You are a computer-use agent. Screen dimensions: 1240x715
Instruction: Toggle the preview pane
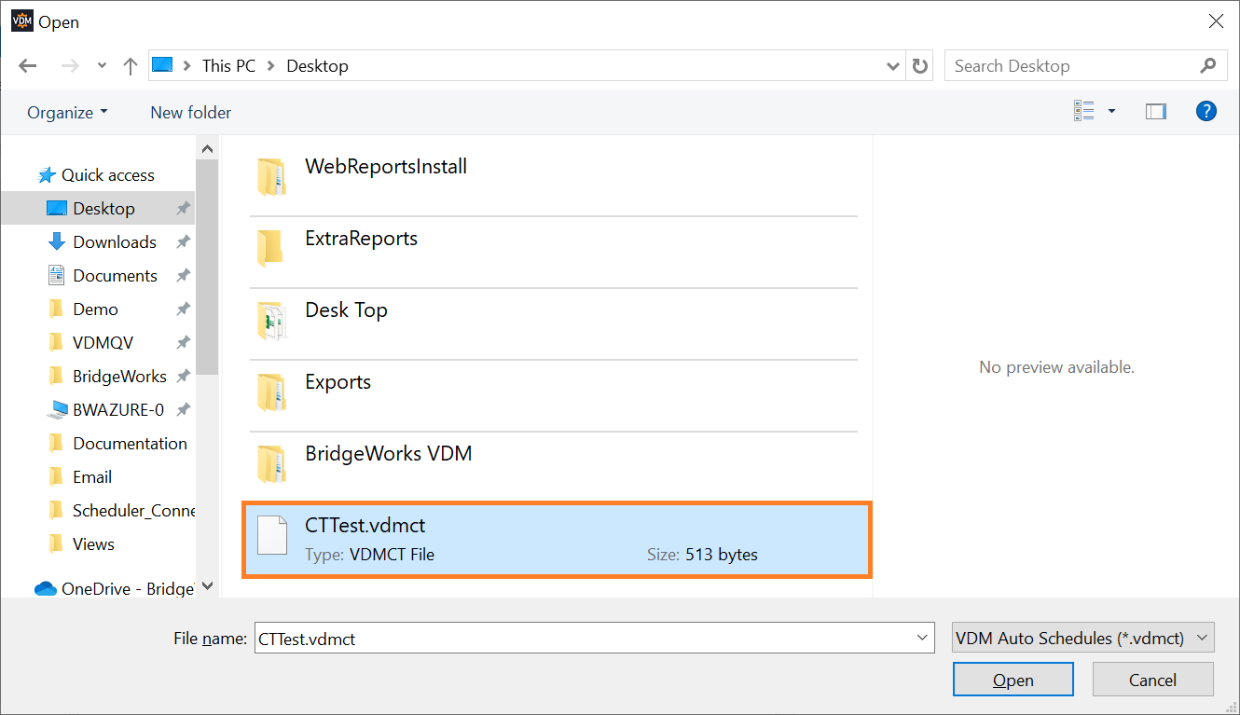[1155, 110]
